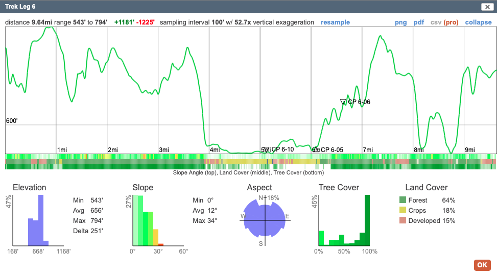Resample the elevation profile

click(335, 22)
